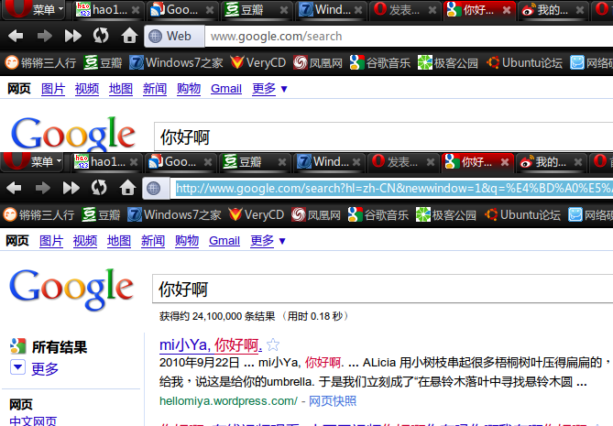Open 视频 link in upper Google nav
This screenshot has width=613, height=426.
click(x=87, y=89)
